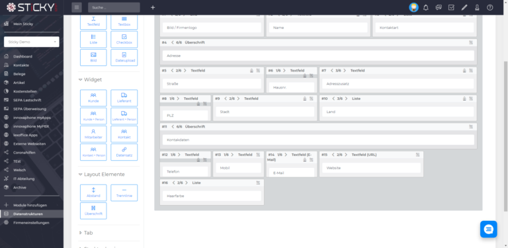Click the notification bell icon
Viewport: 508px width, 248px height.
(426, 7)
